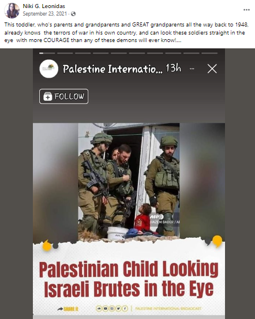Click the SHARE IT arrow label
Screen dimensions: 255x319
(67, 309)
